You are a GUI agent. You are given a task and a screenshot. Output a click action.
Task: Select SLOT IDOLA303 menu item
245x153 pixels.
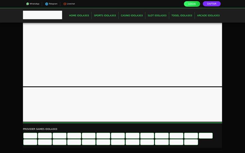click(157, 15)
